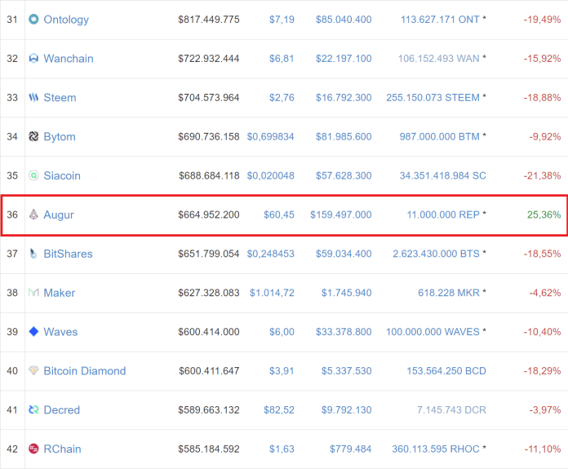Open the Augur coin page link
Image resolution: width=568 pixels, height=469 pixels.
point(59,215)
